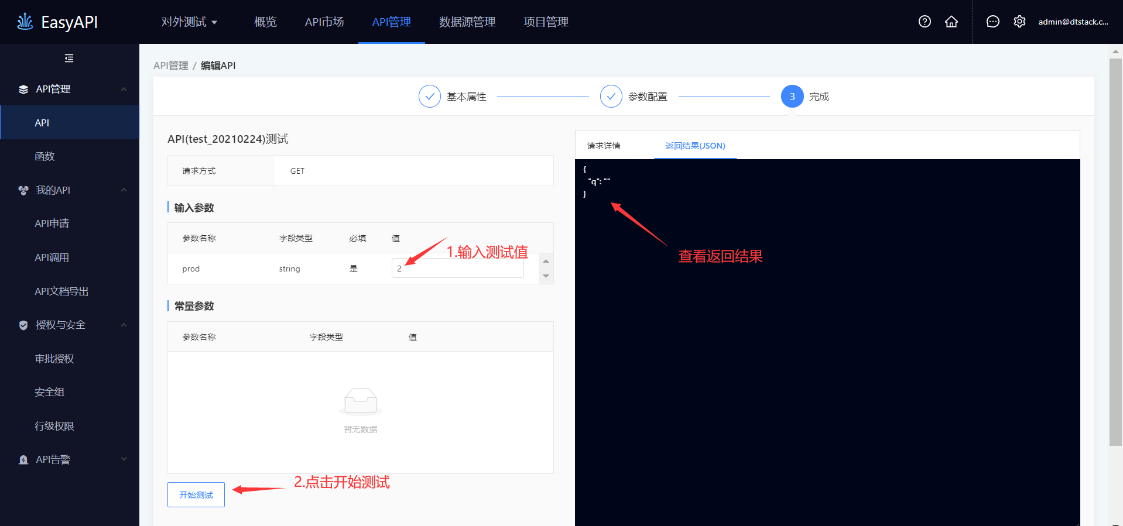Select the API管理 top menu
This screenshot has height=526, width=1123.
(x=392, y=22)
